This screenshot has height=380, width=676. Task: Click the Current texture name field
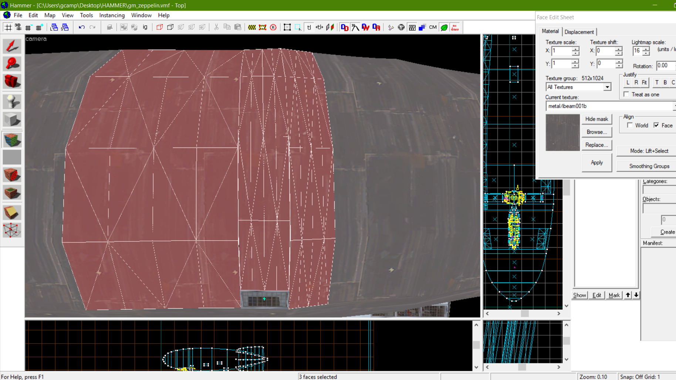(x=609, y=106)
